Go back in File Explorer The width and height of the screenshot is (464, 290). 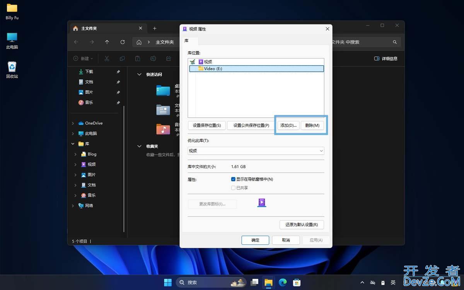pos(76,42)
